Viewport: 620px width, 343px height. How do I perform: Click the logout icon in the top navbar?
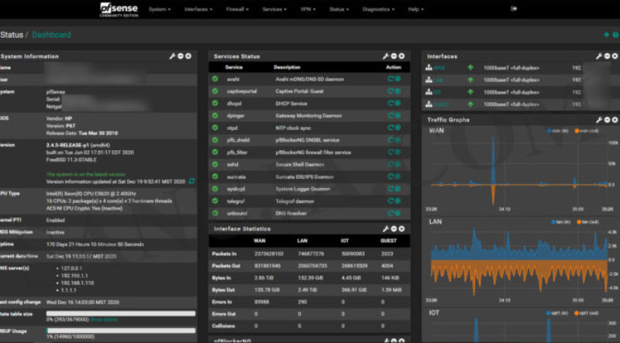point(514,9)
